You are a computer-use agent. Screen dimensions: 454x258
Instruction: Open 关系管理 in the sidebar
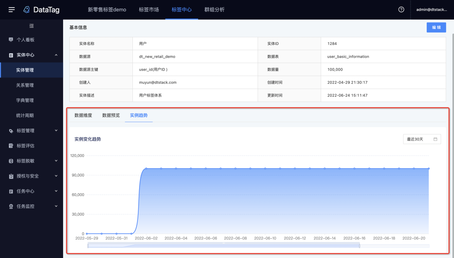tap(25, 85)
